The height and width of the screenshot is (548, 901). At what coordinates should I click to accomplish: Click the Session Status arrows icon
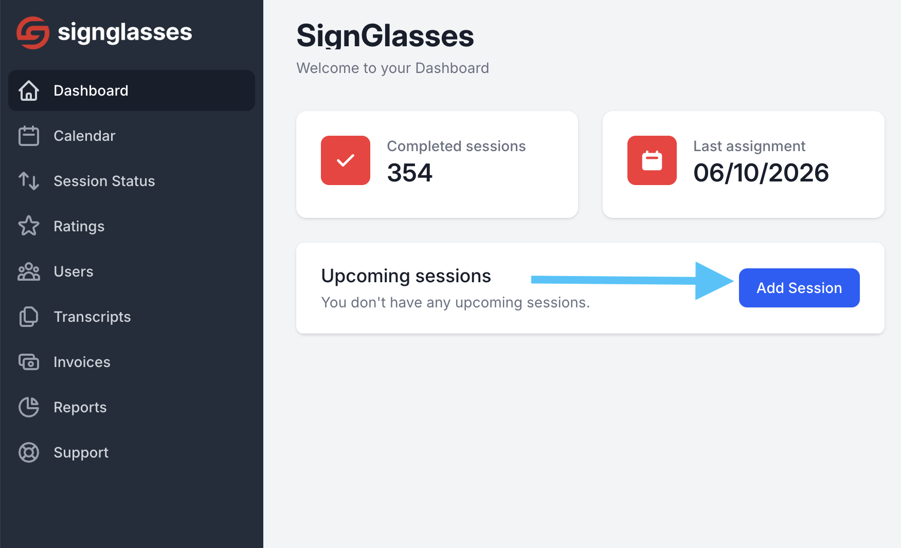(x=29, y=181)
